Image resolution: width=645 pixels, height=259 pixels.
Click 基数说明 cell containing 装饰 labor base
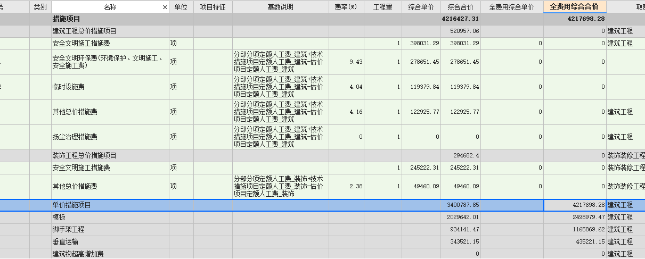(x=280, y=187)
